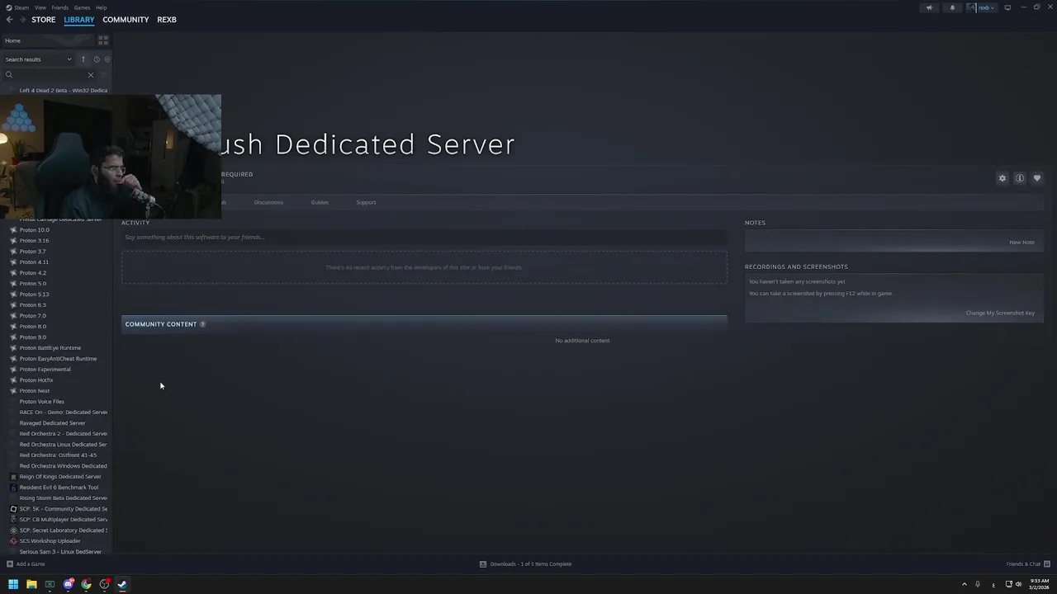Open the Help menu
This screenshot has width=1057, height=594.
pos(101,7)
